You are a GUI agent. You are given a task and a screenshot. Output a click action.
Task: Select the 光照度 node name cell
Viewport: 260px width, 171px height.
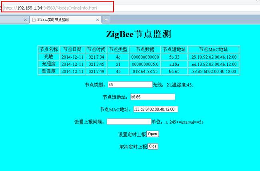(48, 64)
